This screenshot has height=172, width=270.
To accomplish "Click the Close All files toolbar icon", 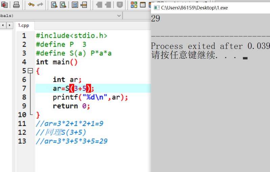I will tap(4, 5).
